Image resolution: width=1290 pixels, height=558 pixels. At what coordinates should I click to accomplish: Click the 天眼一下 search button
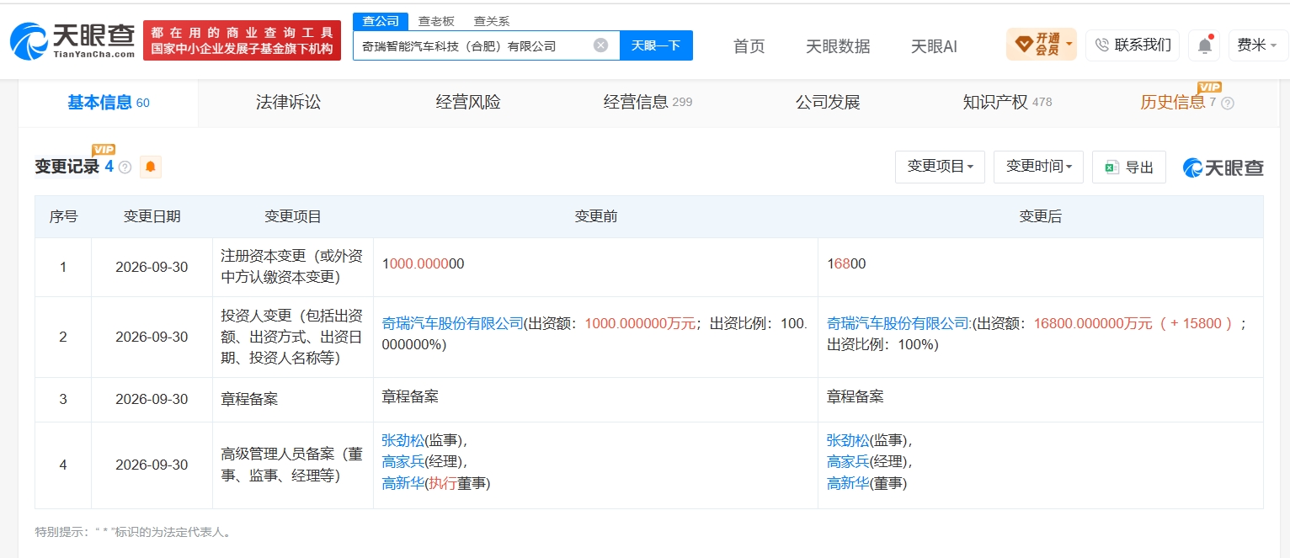656,45
